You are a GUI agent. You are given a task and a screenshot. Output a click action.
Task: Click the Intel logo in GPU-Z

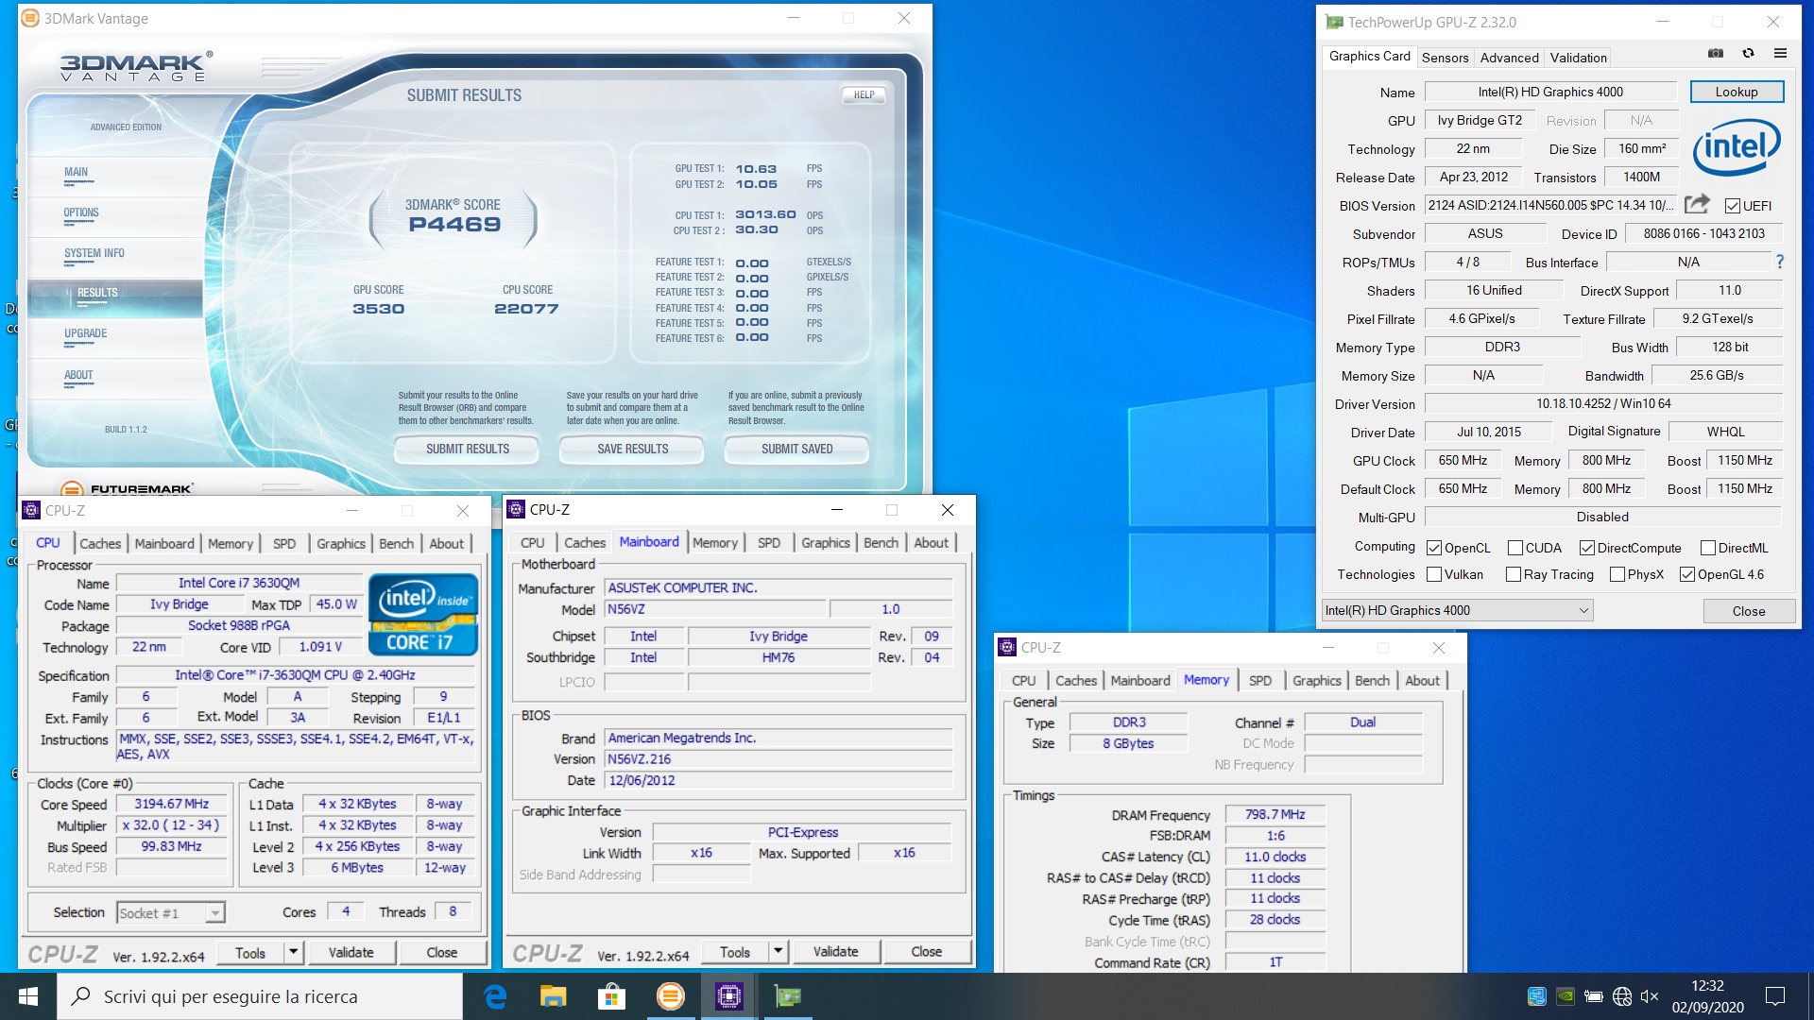pyautogui.click(x=1737, y=146)
